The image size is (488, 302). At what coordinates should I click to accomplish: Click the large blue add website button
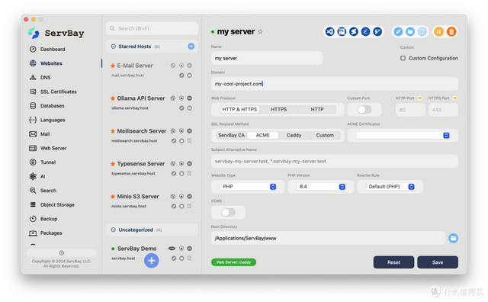(152, 261)
